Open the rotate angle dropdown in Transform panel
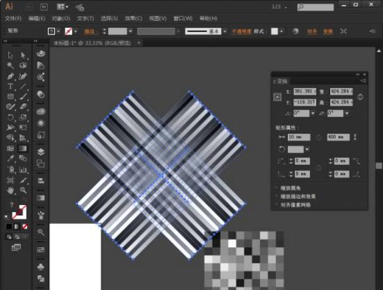Image resolution: width=383 pixels, height=290 pixels. coord(313,113)
